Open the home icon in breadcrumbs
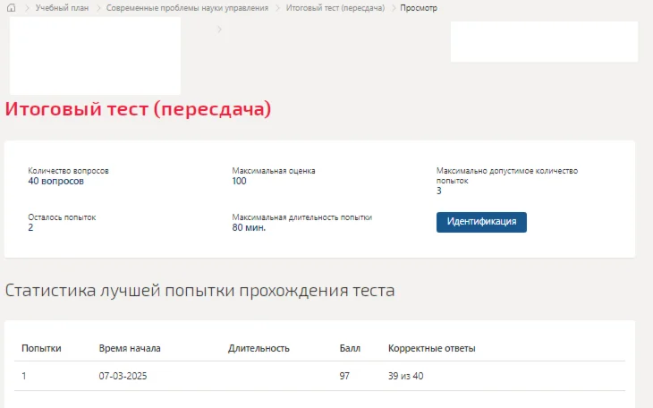Viewport: 653px width, 408px height. coord(12,7)
